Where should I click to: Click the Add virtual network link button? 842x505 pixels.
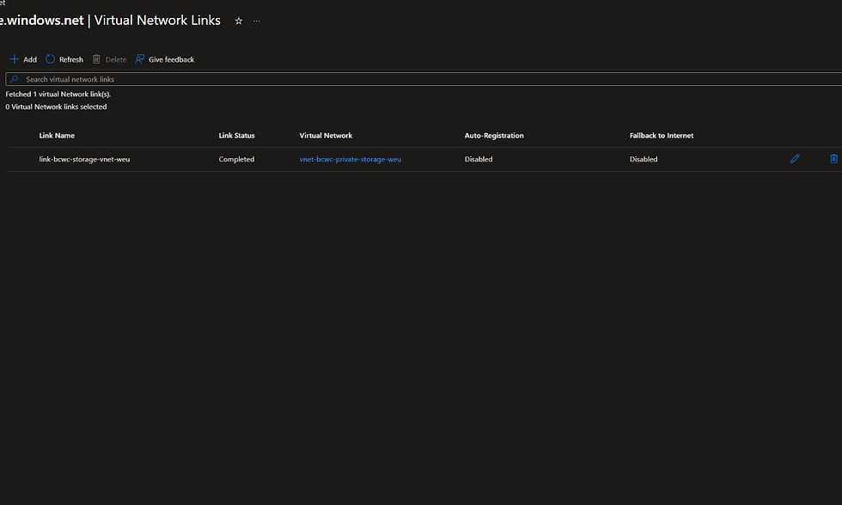tap(23, 59)
